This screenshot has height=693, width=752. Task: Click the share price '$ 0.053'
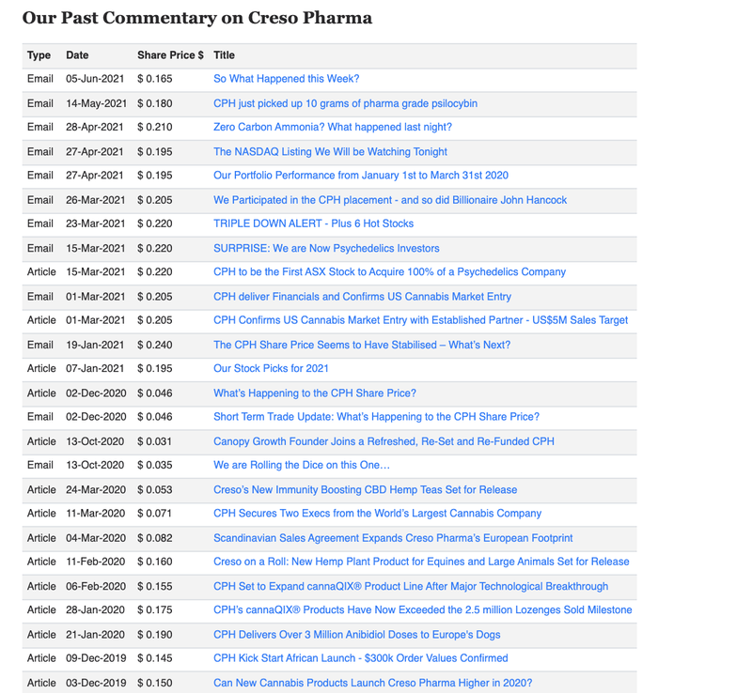[154, 491]
